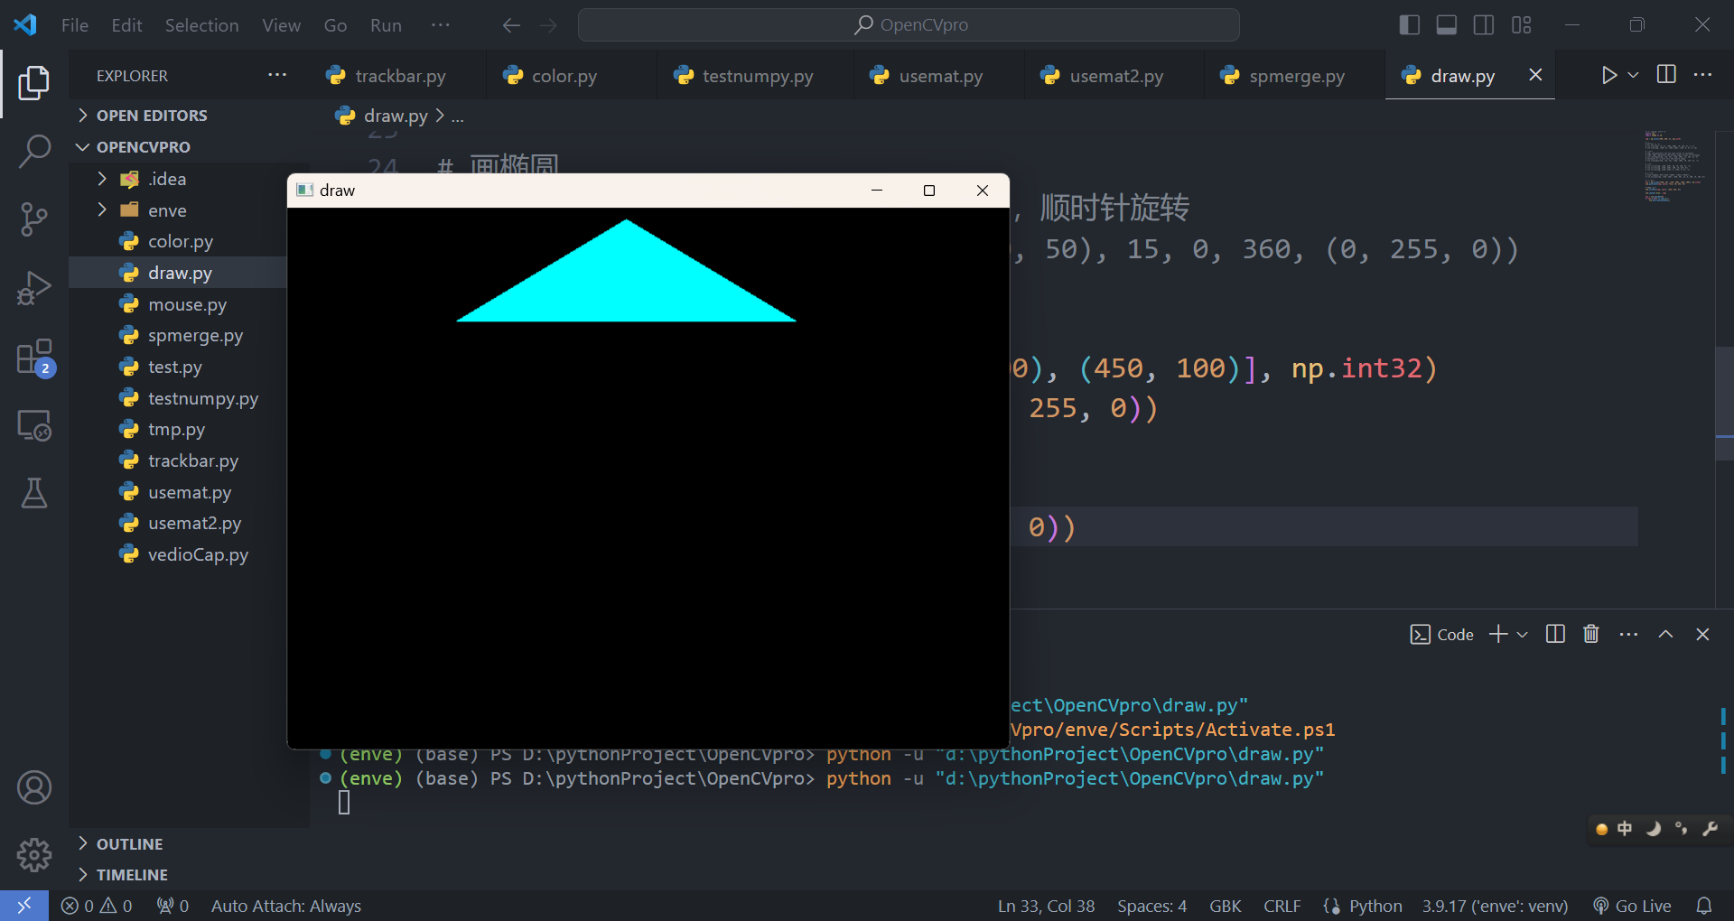1734x921 pixels.
Task: Open Source Control view
Action: pyautogui.click(x=33, y=219)
